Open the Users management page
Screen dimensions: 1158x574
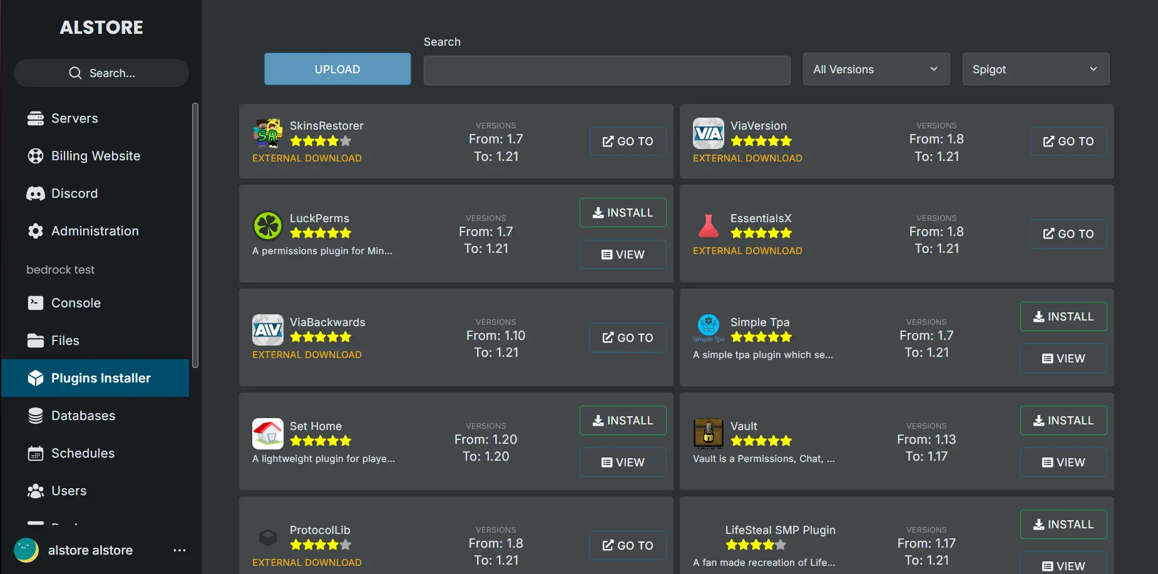(x=69, y=490)
